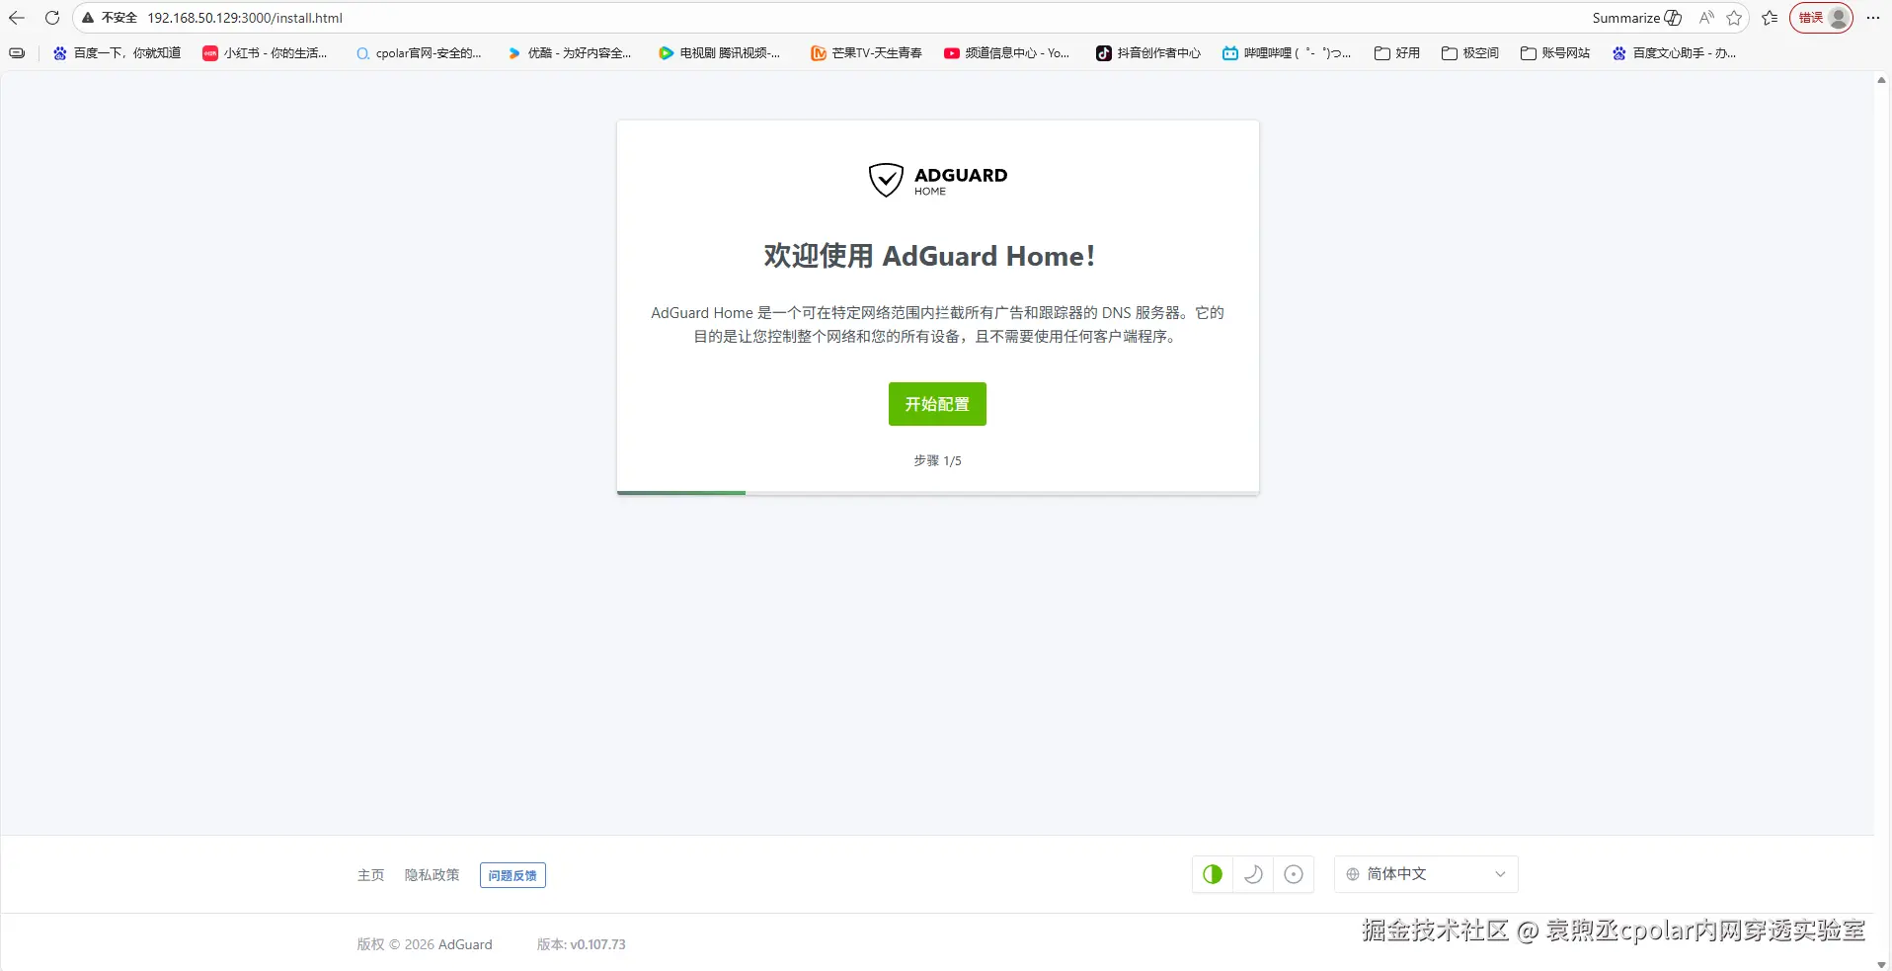Open the 芒果TV bookmark
Screen dimensions: 1892x971
(866, 53)
